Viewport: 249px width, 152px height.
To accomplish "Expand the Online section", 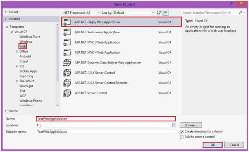I will pos(6,111).
